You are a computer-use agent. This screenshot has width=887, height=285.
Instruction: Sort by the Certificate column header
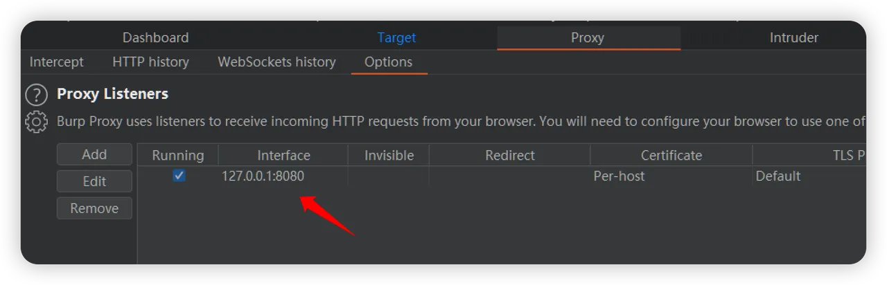click(x=671, y=155)
